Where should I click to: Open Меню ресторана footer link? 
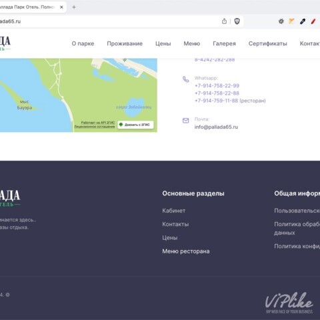point(186,251)
